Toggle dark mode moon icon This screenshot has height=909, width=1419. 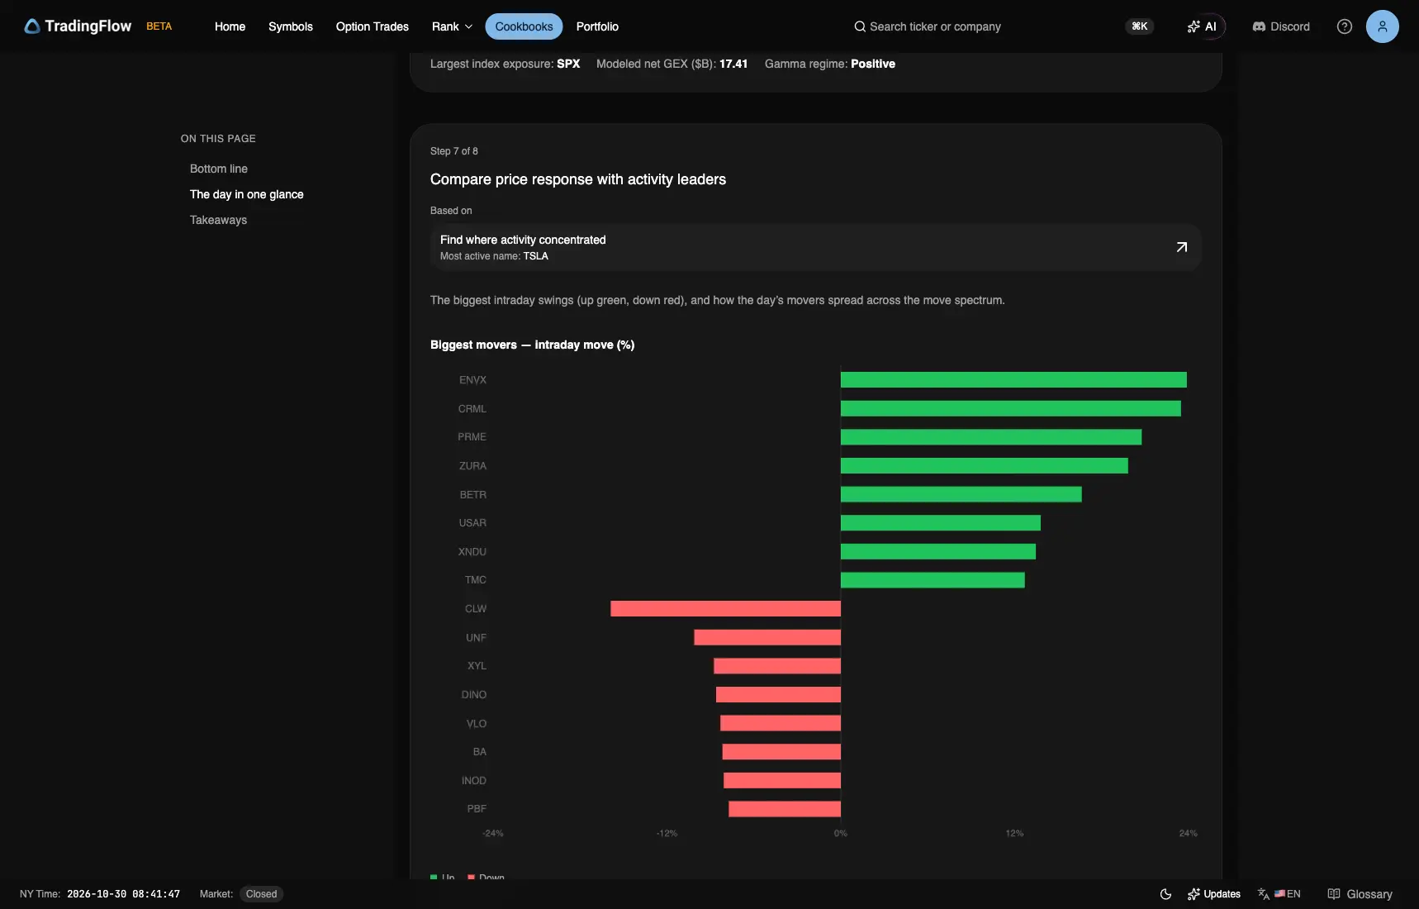[1166, 894]
